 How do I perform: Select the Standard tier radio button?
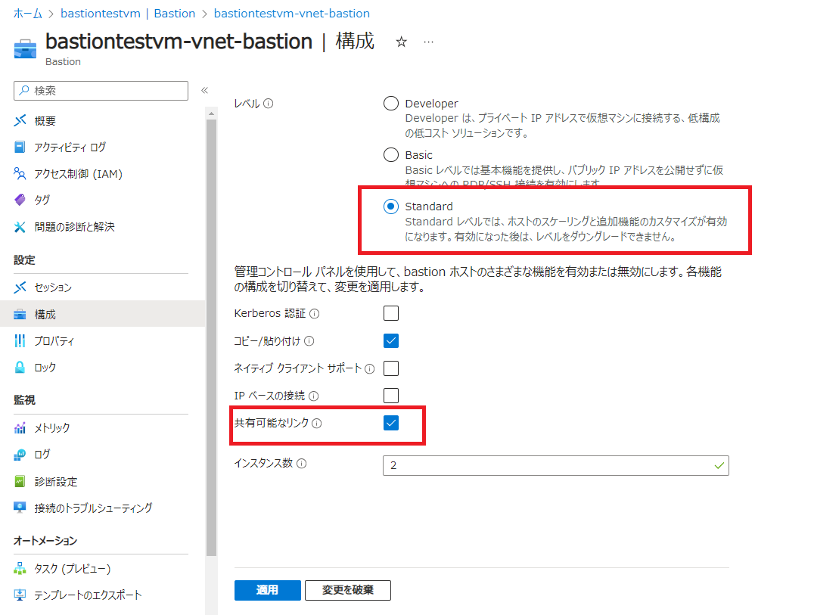(x=391, y=206)
